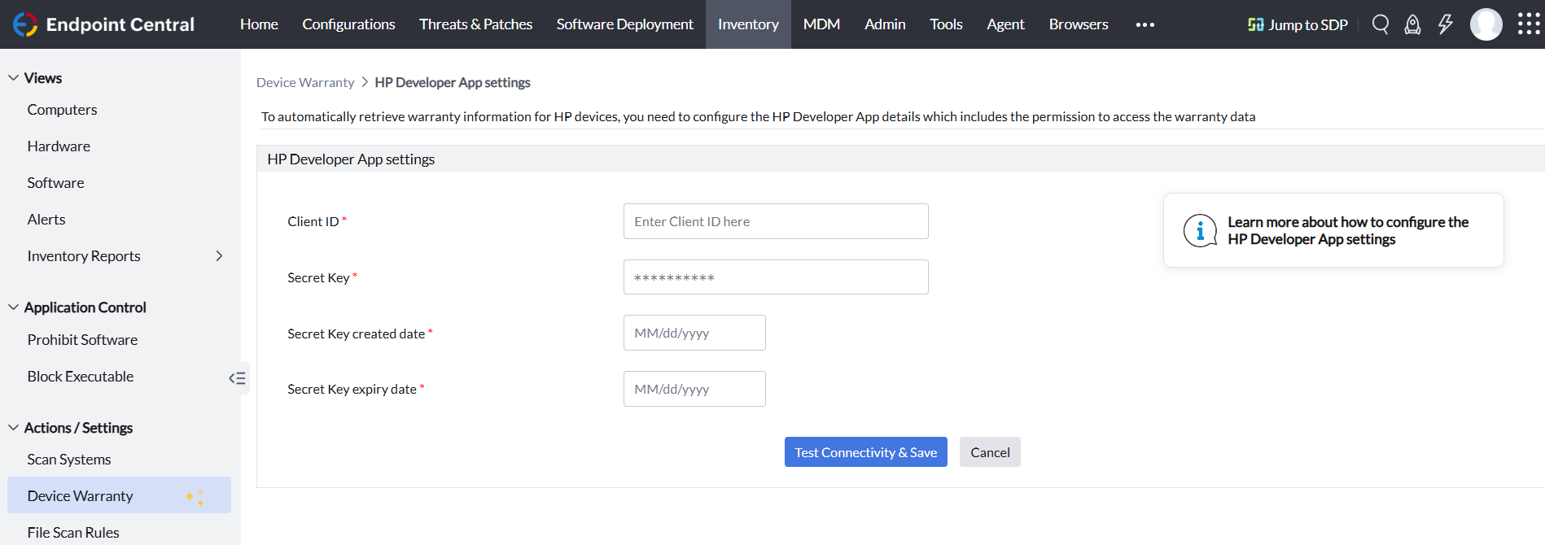This screenshot has width=1545, height=545.
Task: Open the Agent tab
Action: [1005, 24]
